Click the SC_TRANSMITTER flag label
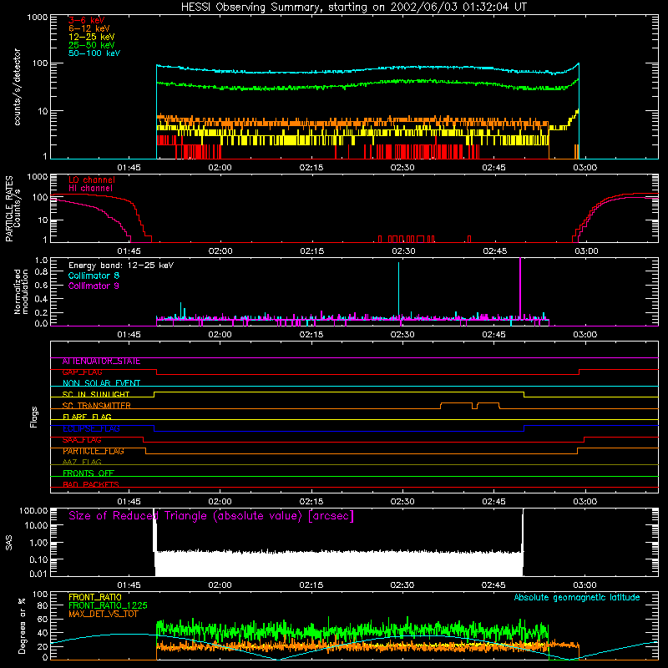668x668 pixels. (x=96, y=406)
